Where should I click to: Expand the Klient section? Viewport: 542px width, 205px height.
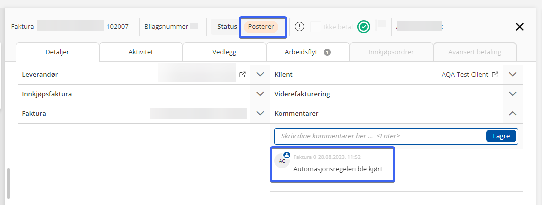tap(512, 75)
